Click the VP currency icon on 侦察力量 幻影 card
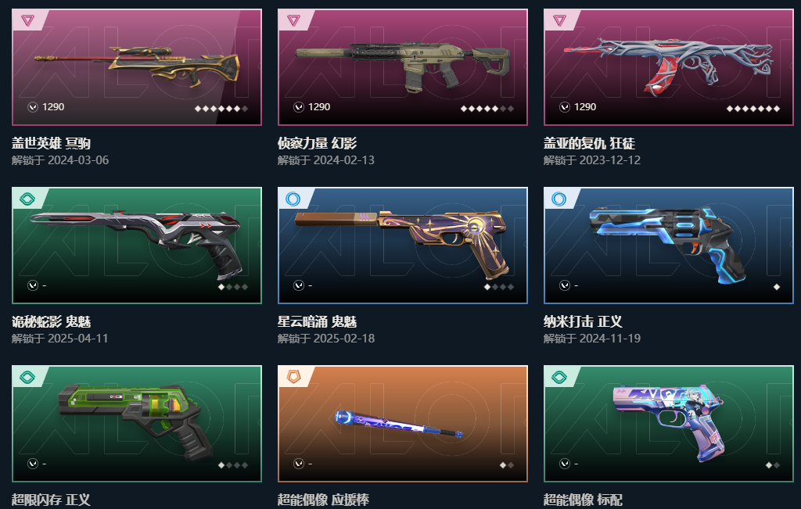The width and height of the screenshot is (801, 509). point(299,107)
